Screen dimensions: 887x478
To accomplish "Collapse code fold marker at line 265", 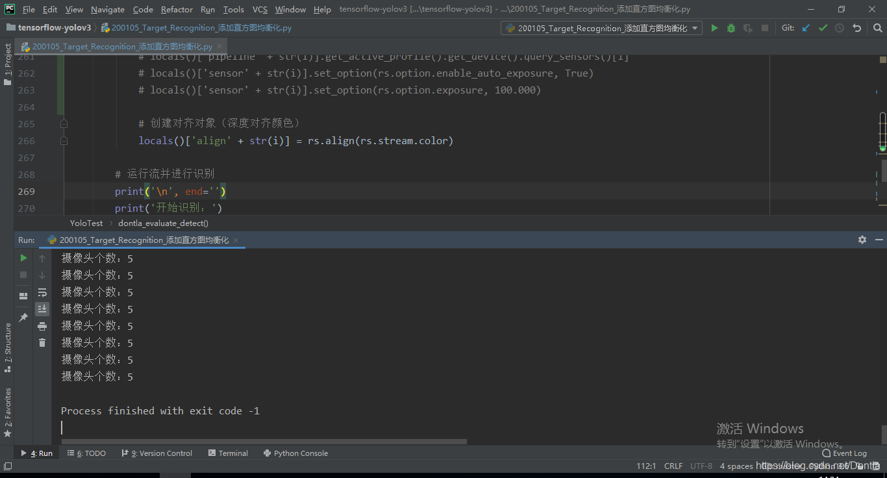I will pos(64,123).
